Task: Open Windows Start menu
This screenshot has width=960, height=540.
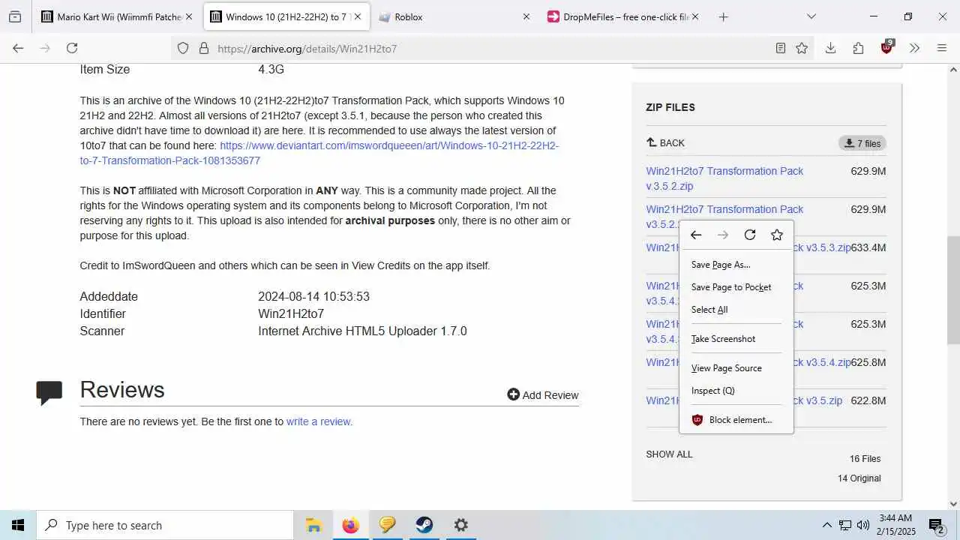Action: [x=18, y=525]
